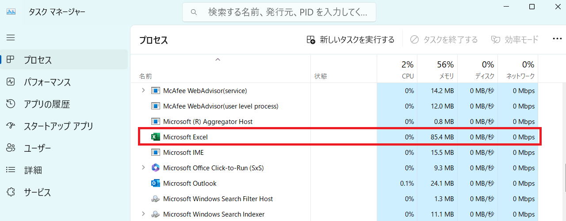Click 24.1 MB memory value for Outlook
Screen dimensions: 566x221
click(x=442, y=184)
